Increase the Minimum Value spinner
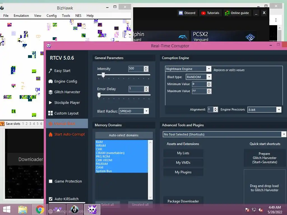Screen dimensions: 287x215 click(209, 83)
